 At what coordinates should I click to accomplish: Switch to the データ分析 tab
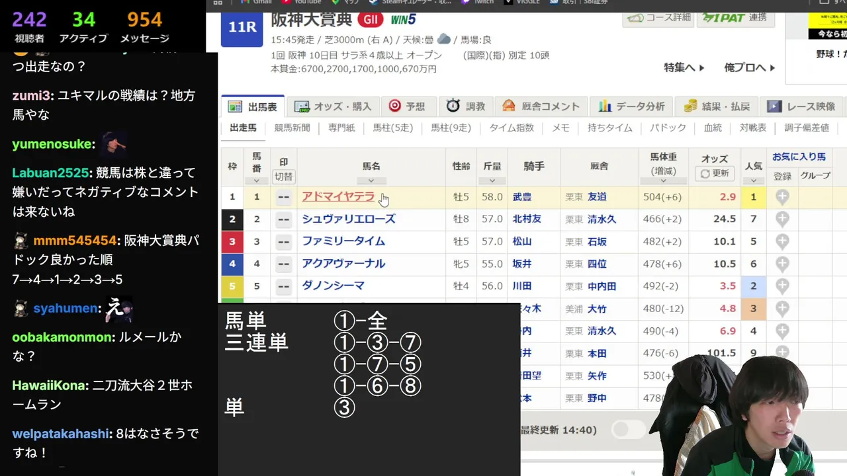[631, 106]
